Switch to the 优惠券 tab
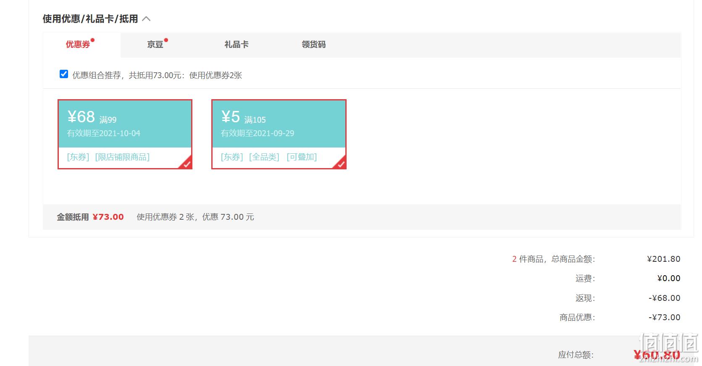702x366 pixels. (x=82, y=45)
